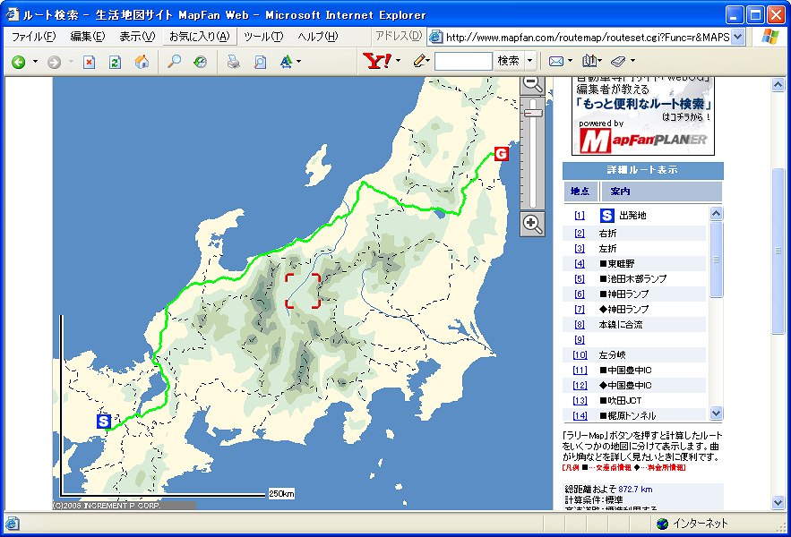Open the お気に入り(A) menu
791x537 pixels.
(x=199, y=37)
